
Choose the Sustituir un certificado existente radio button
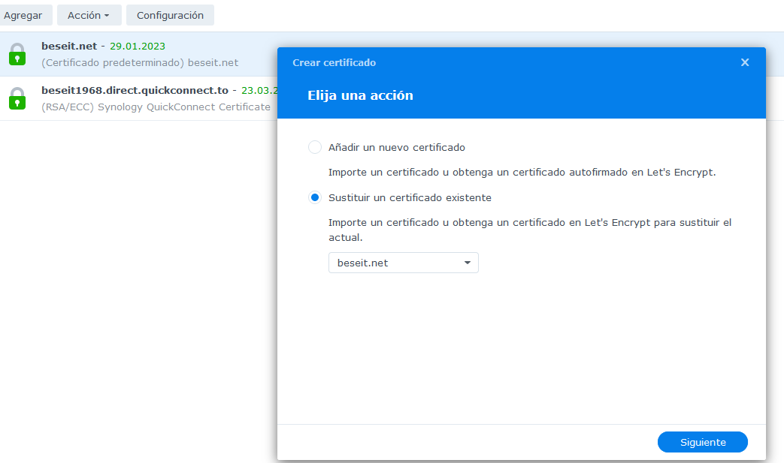pyautogui.click(x=315, y=197)
